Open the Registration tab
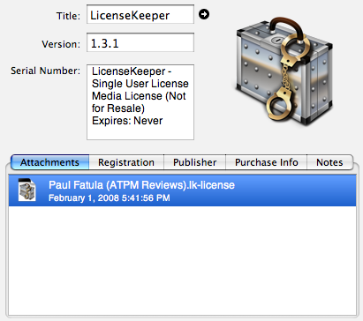 point(126,162)
